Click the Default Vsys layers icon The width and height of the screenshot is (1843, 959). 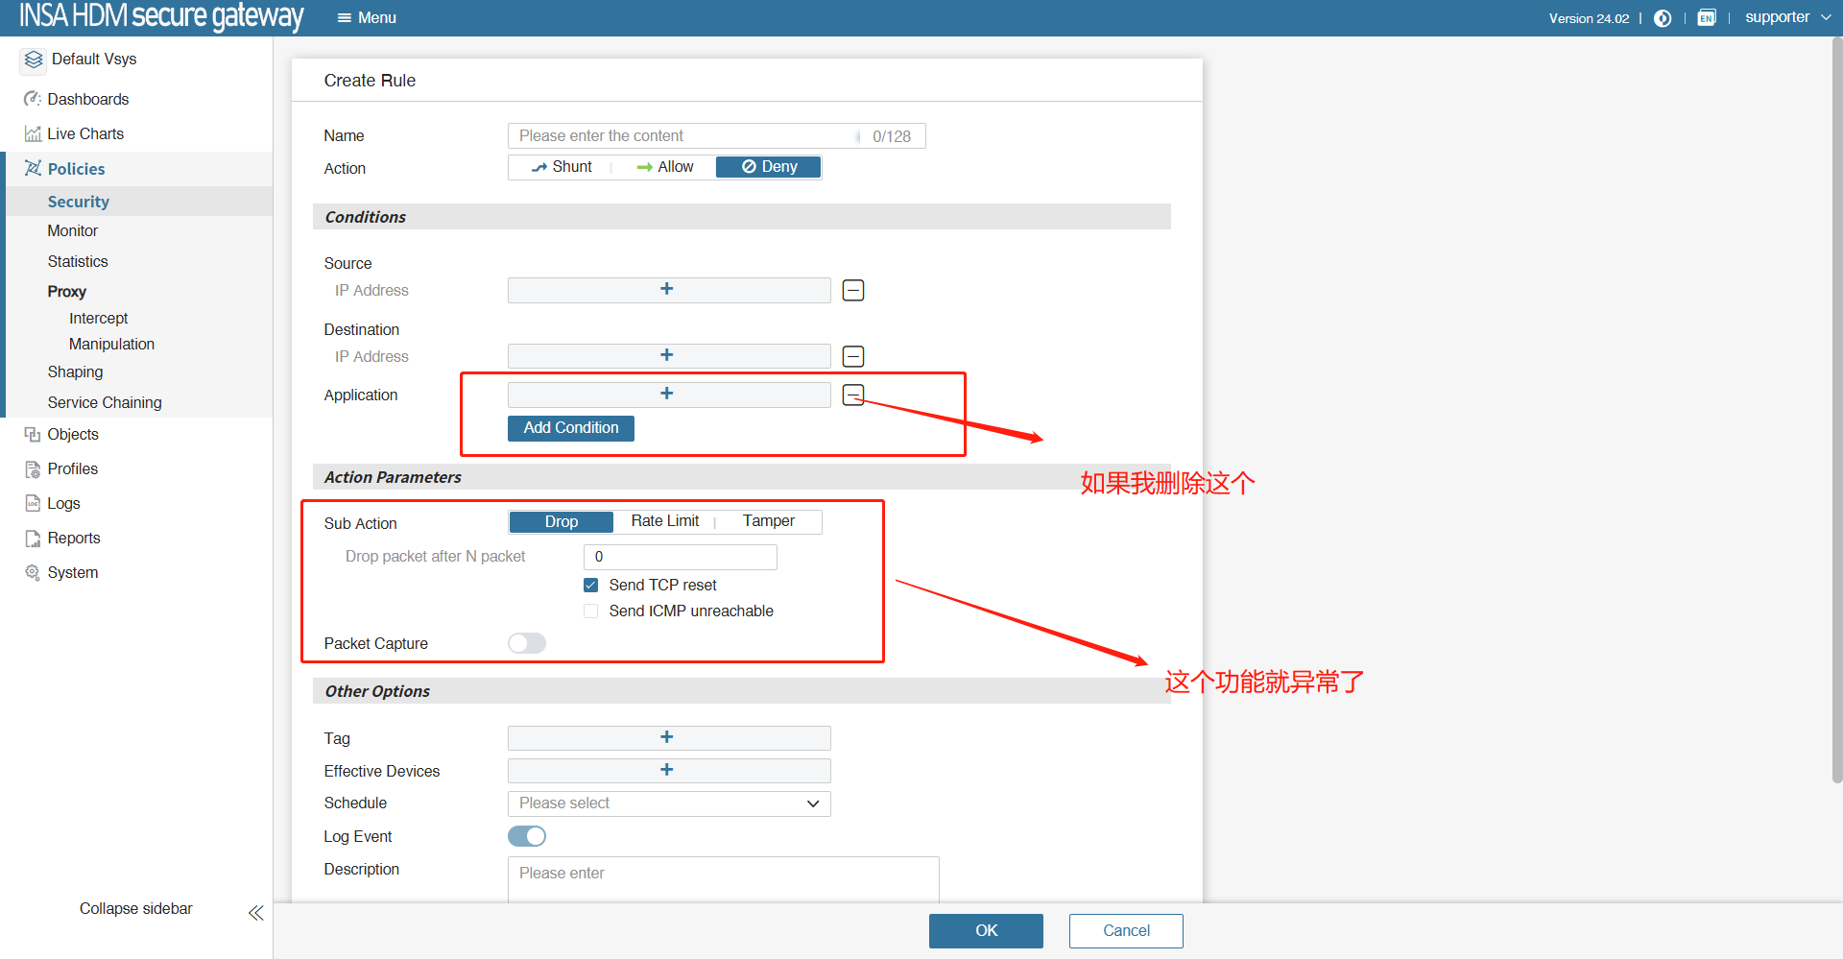click(x=34, y=60)
